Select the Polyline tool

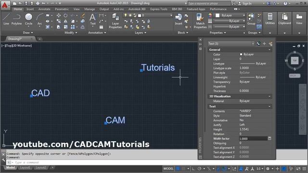16,19
